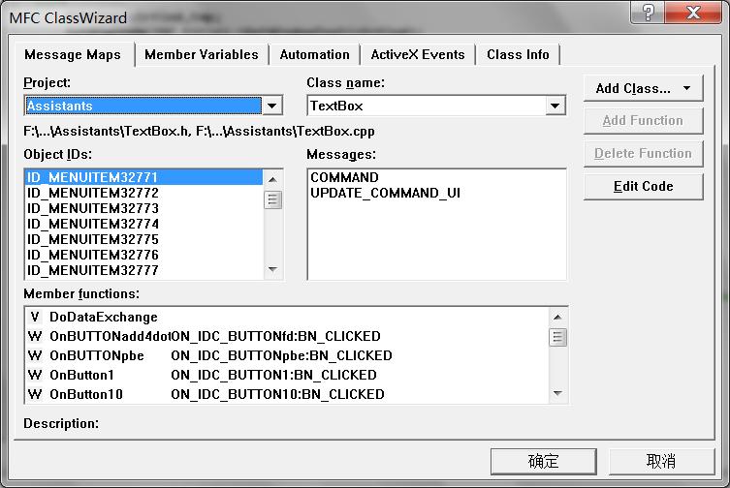Image resolution: width=730 pixels, height=488 pixels.
Task: Open the Member Variables tab
Action: pyautogui.click(x=201, y=55)
